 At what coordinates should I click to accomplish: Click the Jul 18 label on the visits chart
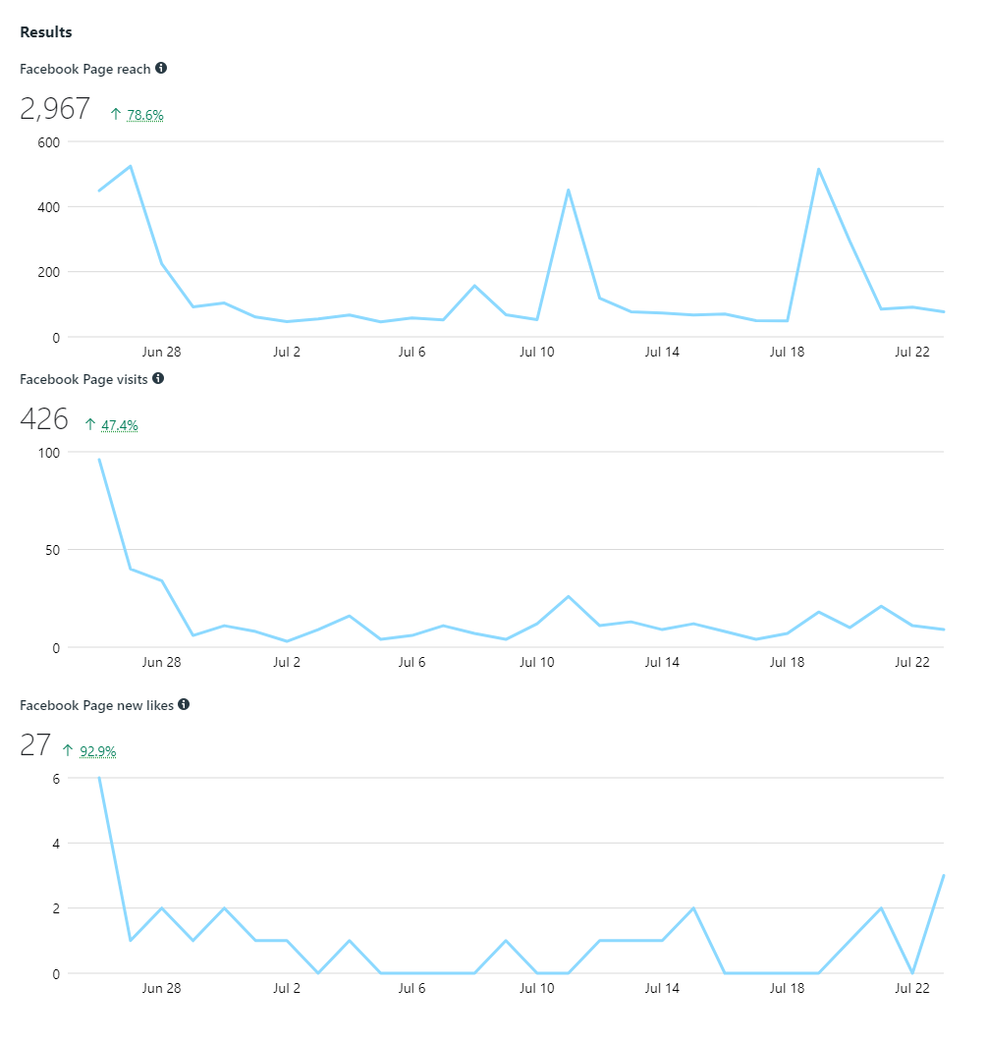click(x=788, y=662)
